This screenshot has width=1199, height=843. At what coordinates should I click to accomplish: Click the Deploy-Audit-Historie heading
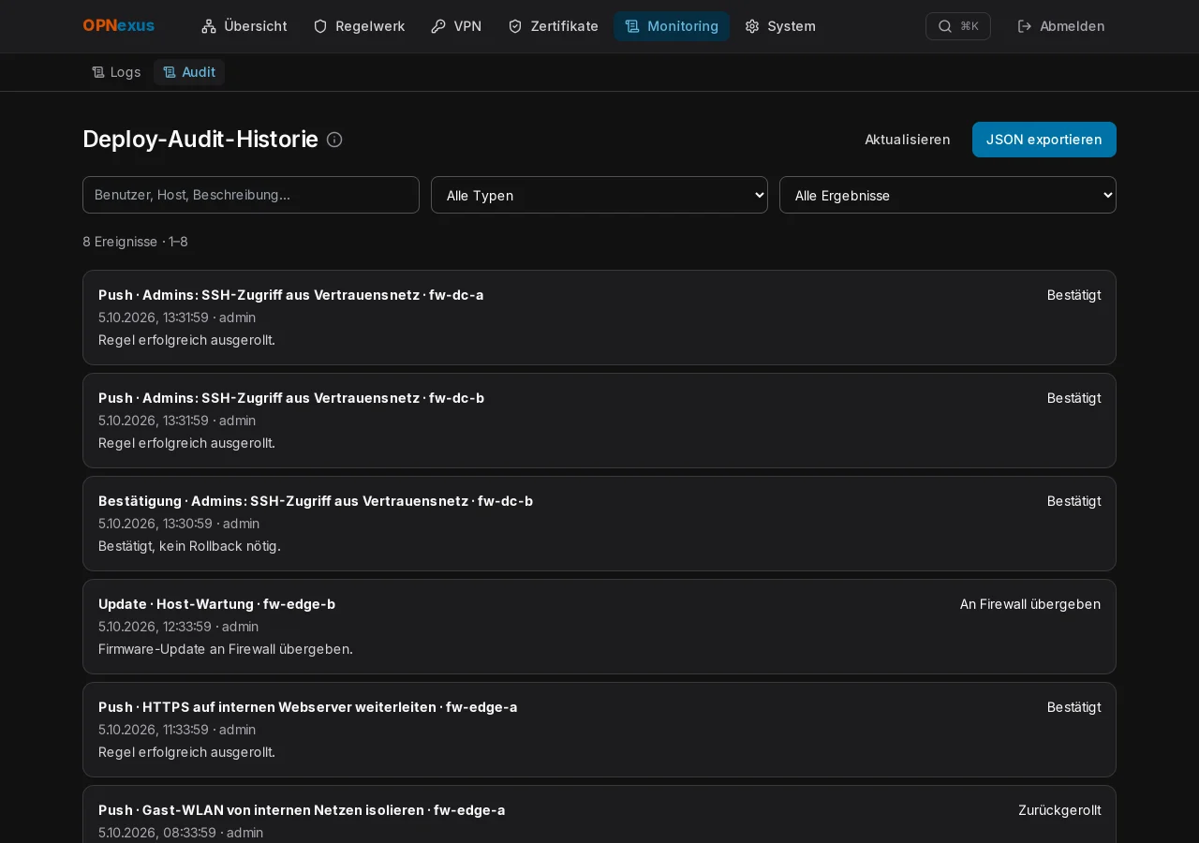(x=200, y=140)
